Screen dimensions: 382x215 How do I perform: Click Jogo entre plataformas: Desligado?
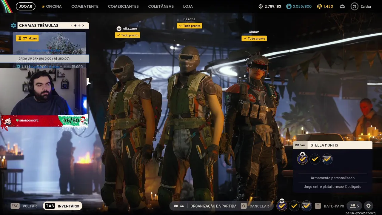pos(332,187)
